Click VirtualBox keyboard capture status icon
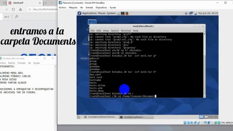233x131 pixels. 219,123
